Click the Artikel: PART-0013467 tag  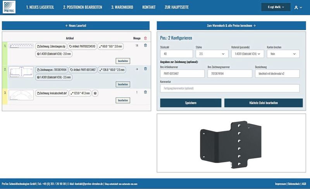click(x=83, y=70)
